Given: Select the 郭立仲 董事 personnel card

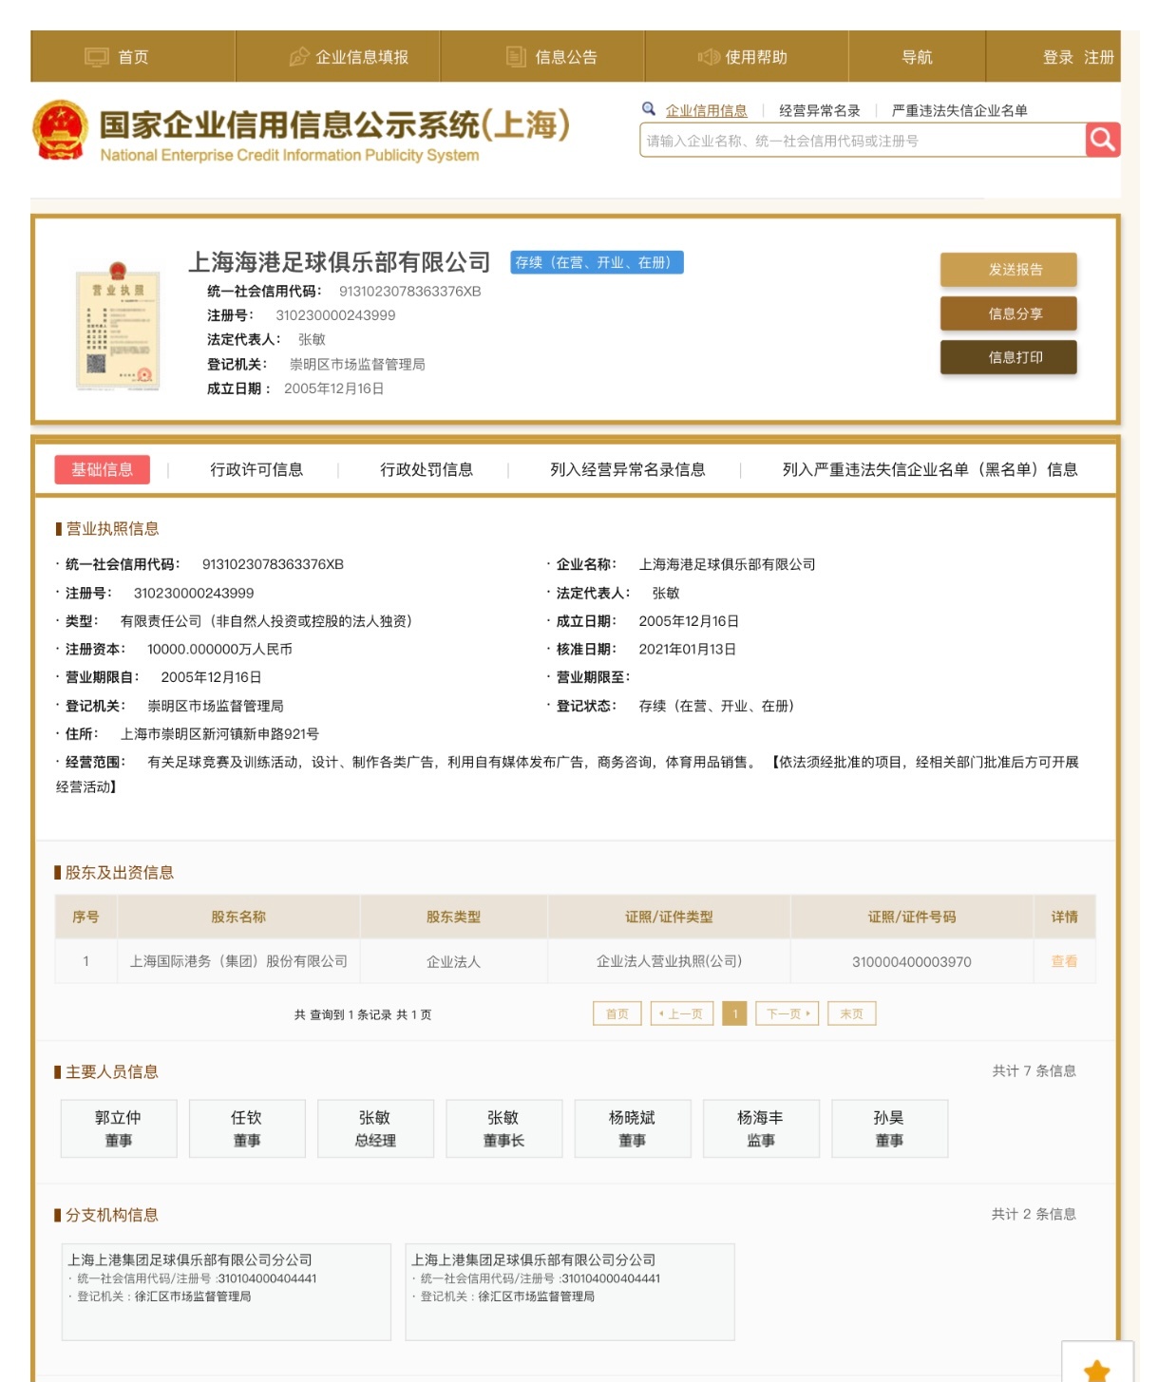Looking at the screenshot, I should [119, 1128].
